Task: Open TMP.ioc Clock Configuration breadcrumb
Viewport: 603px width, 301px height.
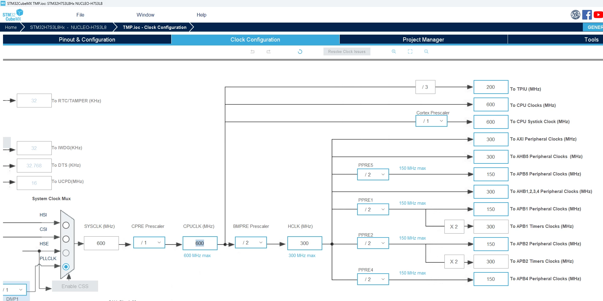Action: click(155, 27)
